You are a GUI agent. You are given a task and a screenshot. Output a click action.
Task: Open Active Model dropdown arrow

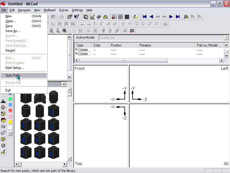(226, 38)
